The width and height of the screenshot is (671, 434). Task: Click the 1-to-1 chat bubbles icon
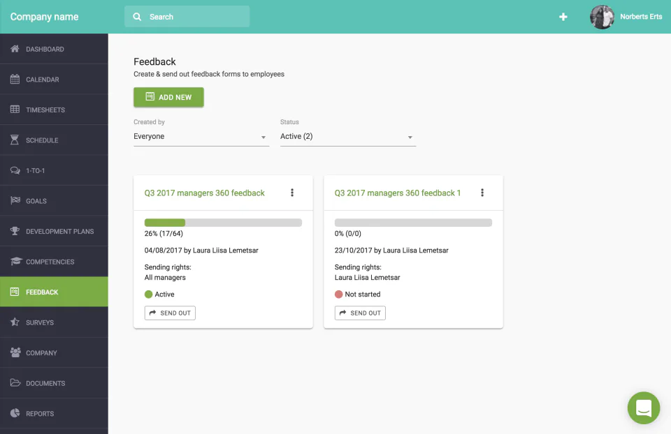[x=15, y=170]
